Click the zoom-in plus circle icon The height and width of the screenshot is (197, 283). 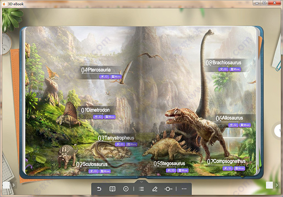[126, 189]
